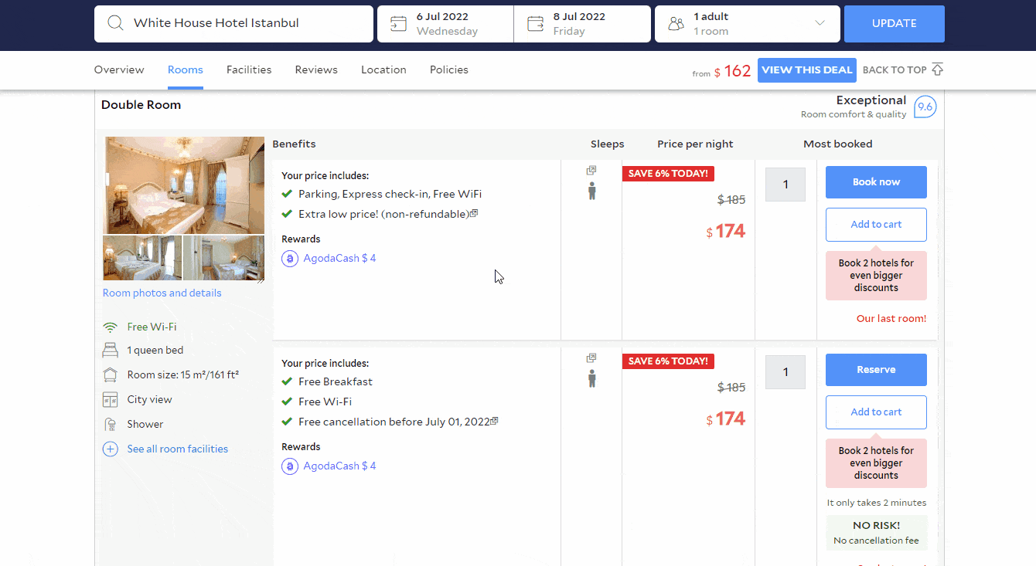The image size is (1036, 566).
Task: Click the plus icon beside See all room facilities
Action: tap(111, 449)
